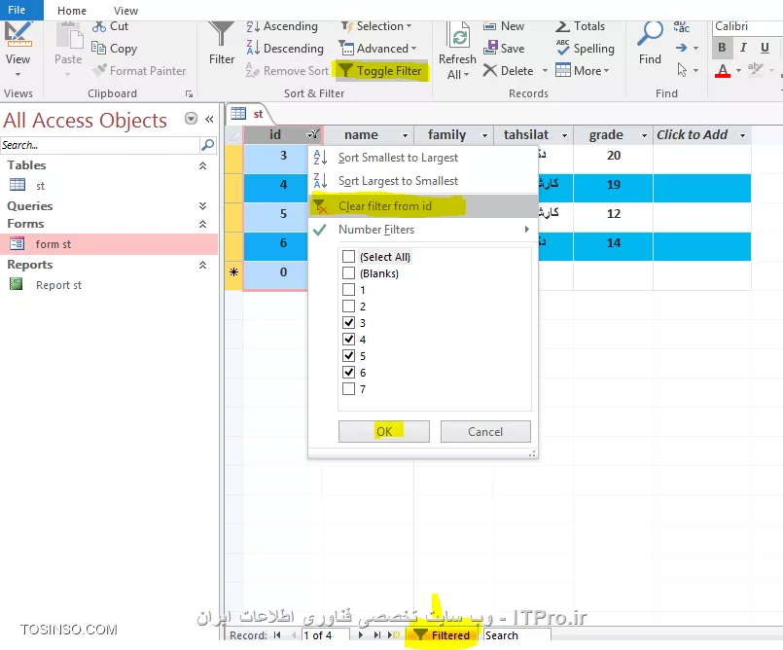Expand the name column dropdown arrow
Viewport: 783px width, 650px height.
pyautogui.click(x=405, y=135)
